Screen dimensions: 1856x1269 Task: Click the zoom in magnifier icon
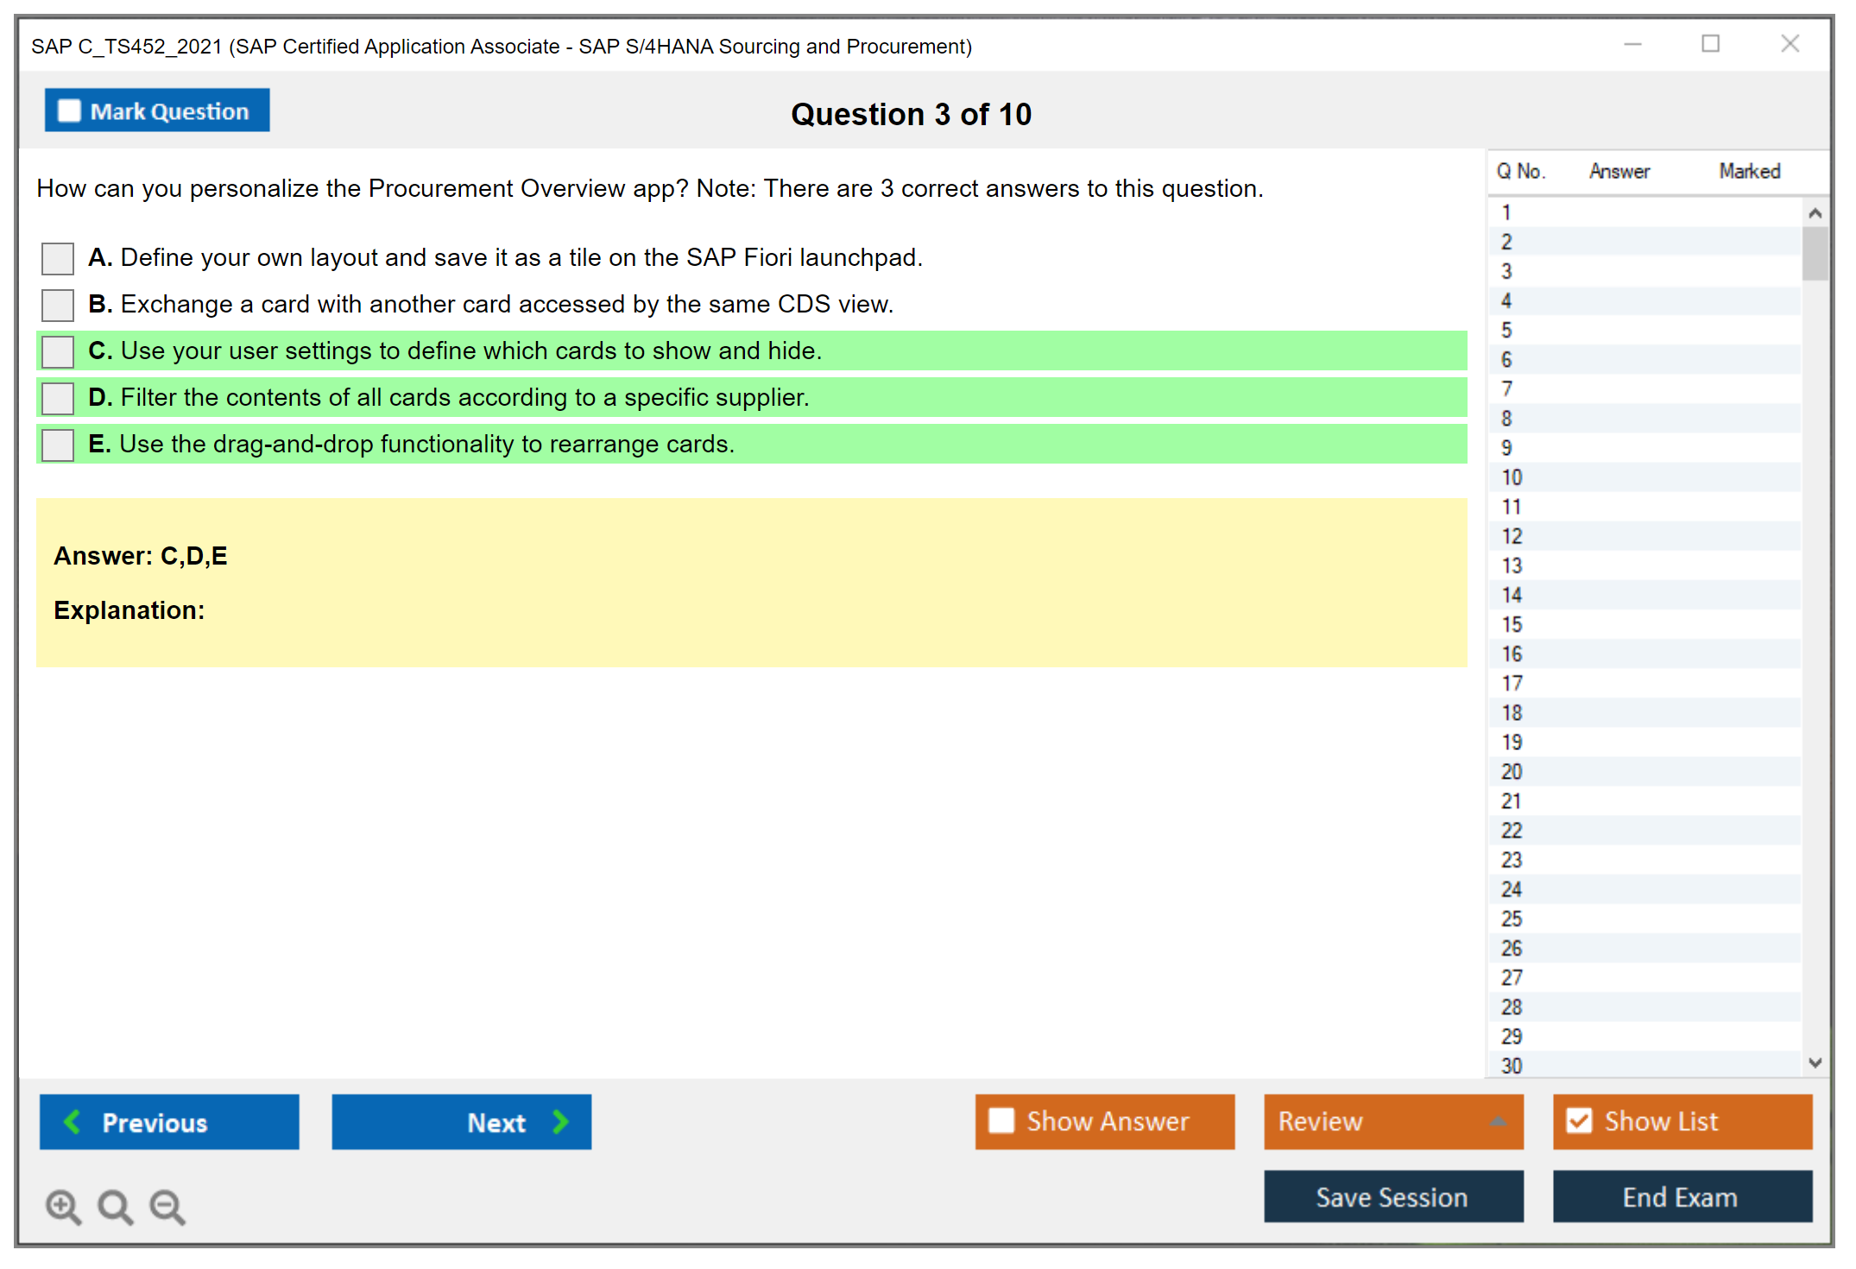(63, 1206)
